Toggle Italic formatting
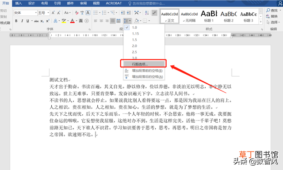Viewport: 283px width, 170px height. (x=22, y=21)
